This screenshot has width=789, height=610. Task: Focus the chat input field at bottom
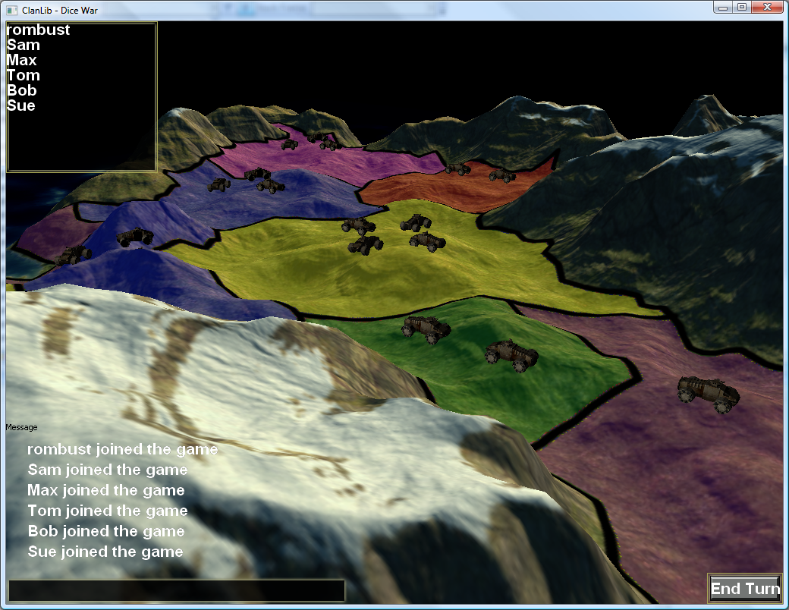point(176,590)
